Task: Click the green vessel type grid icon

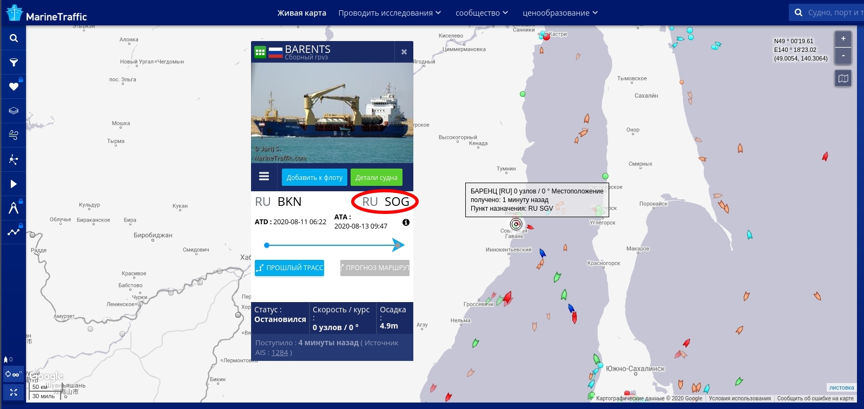Action: click(x=260, y=52)
